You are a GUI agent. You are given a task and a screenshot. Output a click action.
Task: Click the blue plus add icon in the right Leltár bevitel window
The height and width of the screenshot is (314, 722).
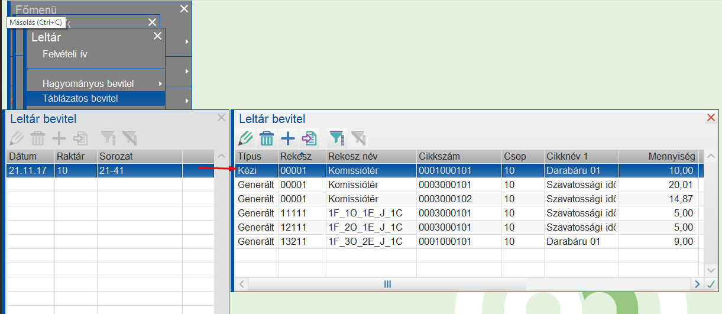click(288, 138)
